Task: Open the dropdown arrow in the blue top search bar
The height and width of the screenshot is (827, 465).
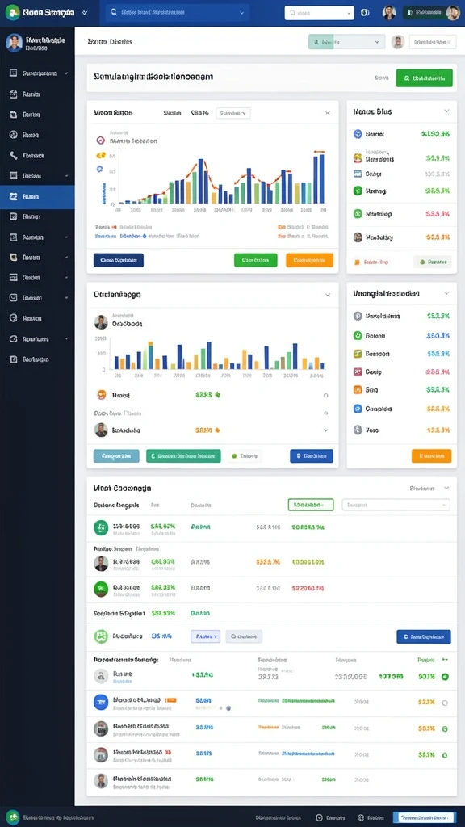Action: (242, 12)
